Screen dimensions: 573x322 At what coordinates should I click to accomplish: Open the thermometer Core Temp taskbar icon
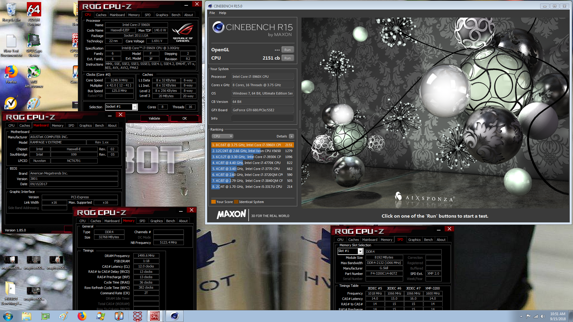[119, 316]
